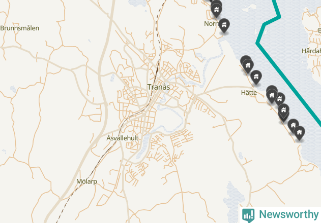Click the Tranås town label
Screen dimensions: 321x223
tap(159, 87)
